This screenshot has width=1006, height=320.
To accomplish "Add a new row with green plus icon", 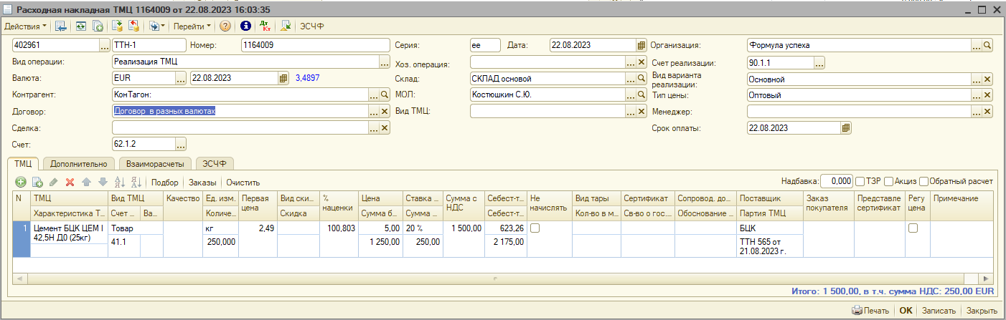I will 21,183.
